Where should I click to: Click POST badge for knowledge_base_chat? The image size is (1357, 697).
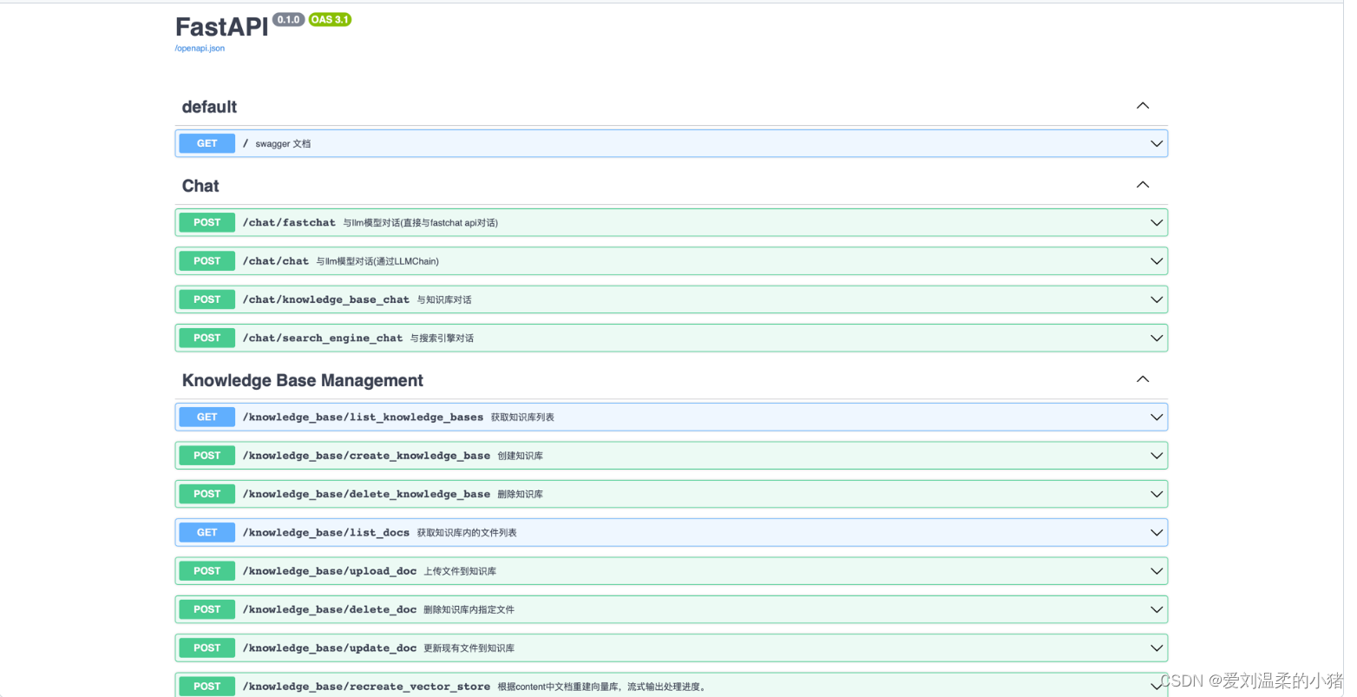coord(207,299)
